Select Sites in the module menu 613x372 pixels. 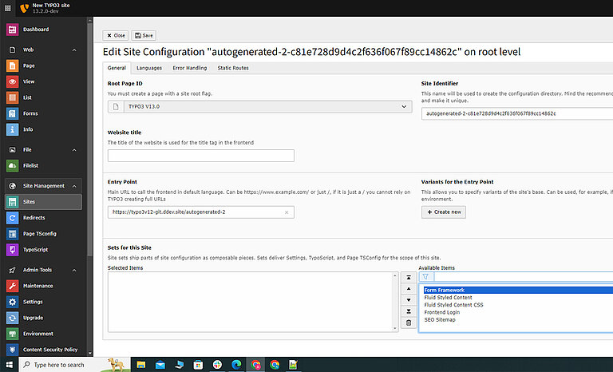[x=43, y=202]
